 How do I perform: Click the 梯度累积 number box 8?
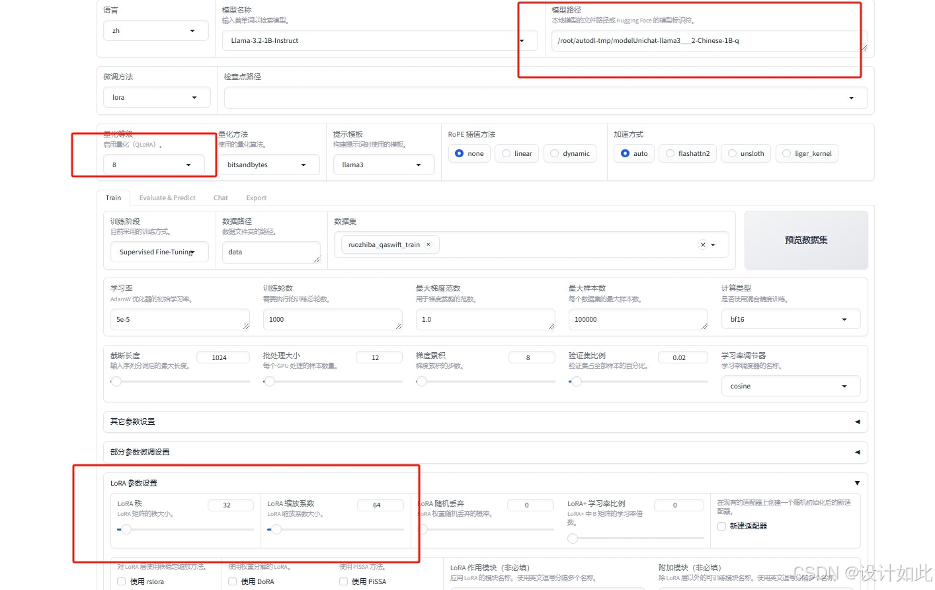(532, 357)
